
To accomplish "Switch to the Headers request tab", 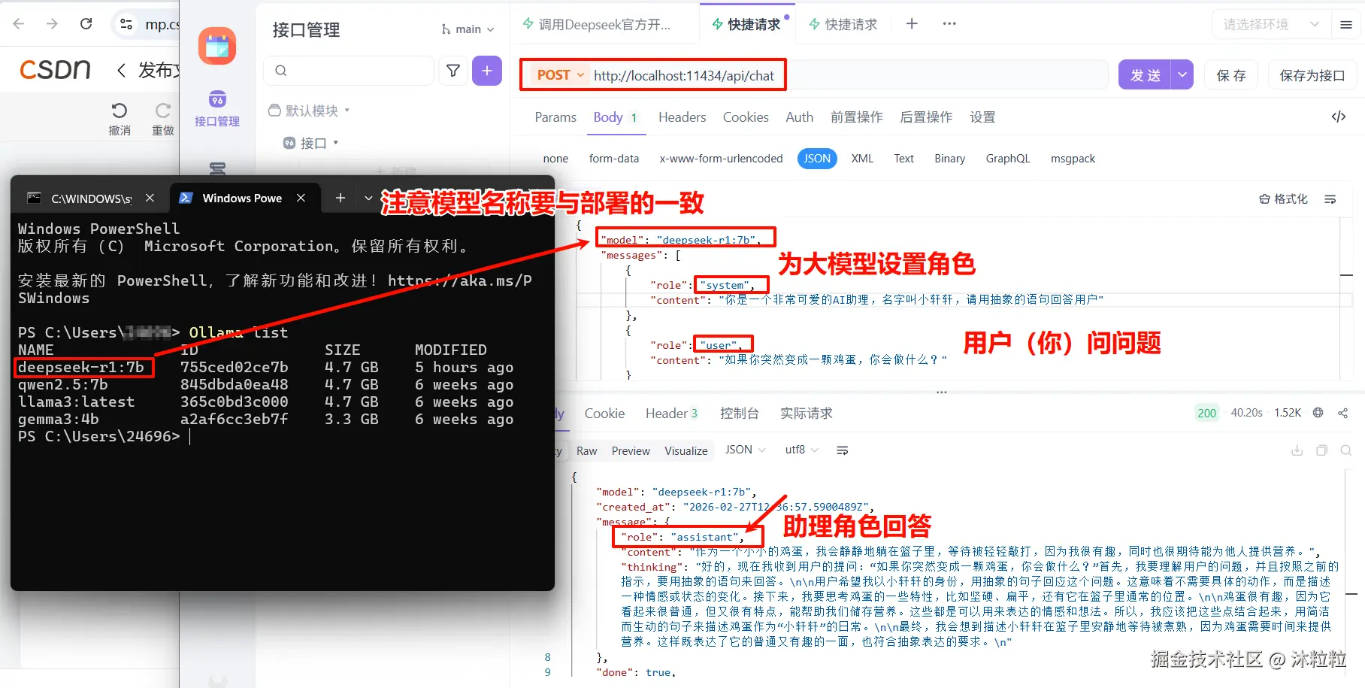I will [x=682, y=117].
